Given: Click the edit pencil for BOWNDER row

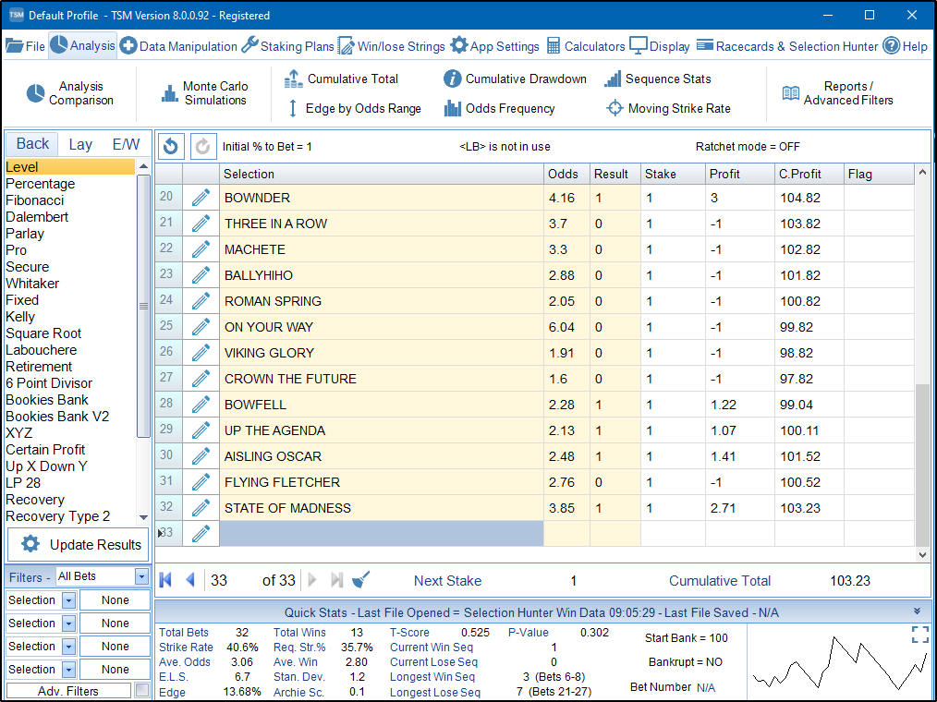Looking at the screenshot, I should (x=201, y=198).
